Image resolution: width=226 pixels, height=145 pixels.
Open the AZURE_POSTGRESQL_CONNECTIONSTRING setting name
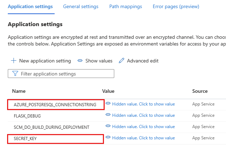[x=55, y=104]
